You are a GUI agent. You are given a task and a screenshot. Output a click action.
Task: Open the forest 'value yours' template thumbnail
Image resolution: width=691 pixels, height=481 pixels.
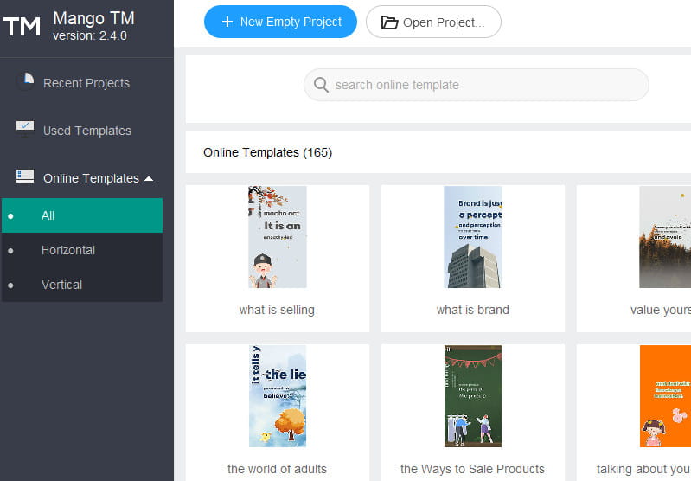(665, 237)
